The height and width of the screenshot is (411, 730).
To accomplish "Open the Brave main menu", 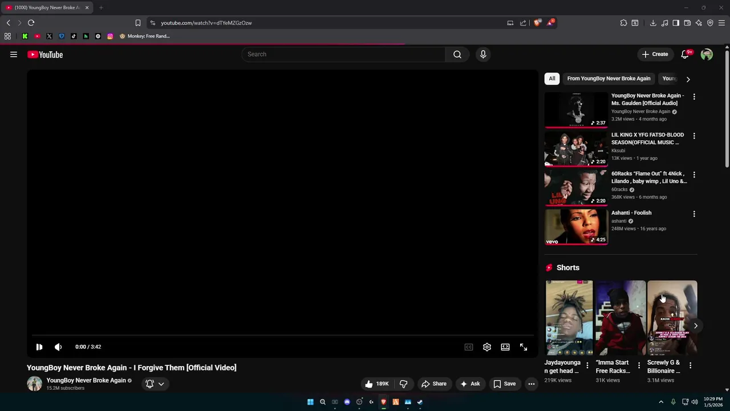I will [721, 23].
